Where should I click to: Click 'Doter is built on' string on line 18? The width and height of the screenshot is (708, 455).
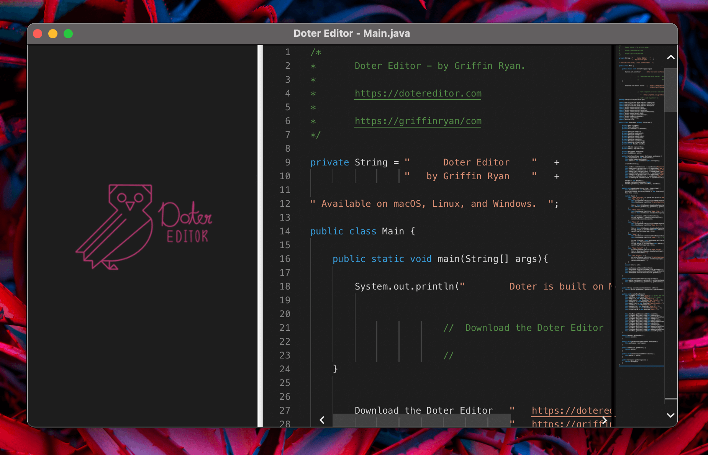click(x=556, y=286)
